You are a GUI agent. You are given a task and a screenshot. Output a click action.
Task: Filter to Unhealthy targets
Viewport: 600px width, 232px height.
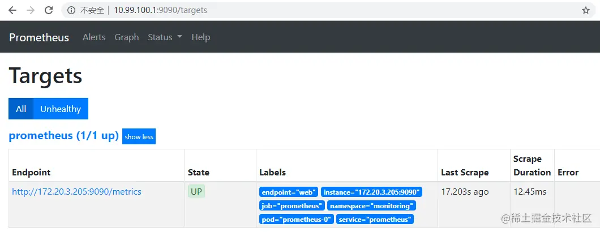[61, 109]
